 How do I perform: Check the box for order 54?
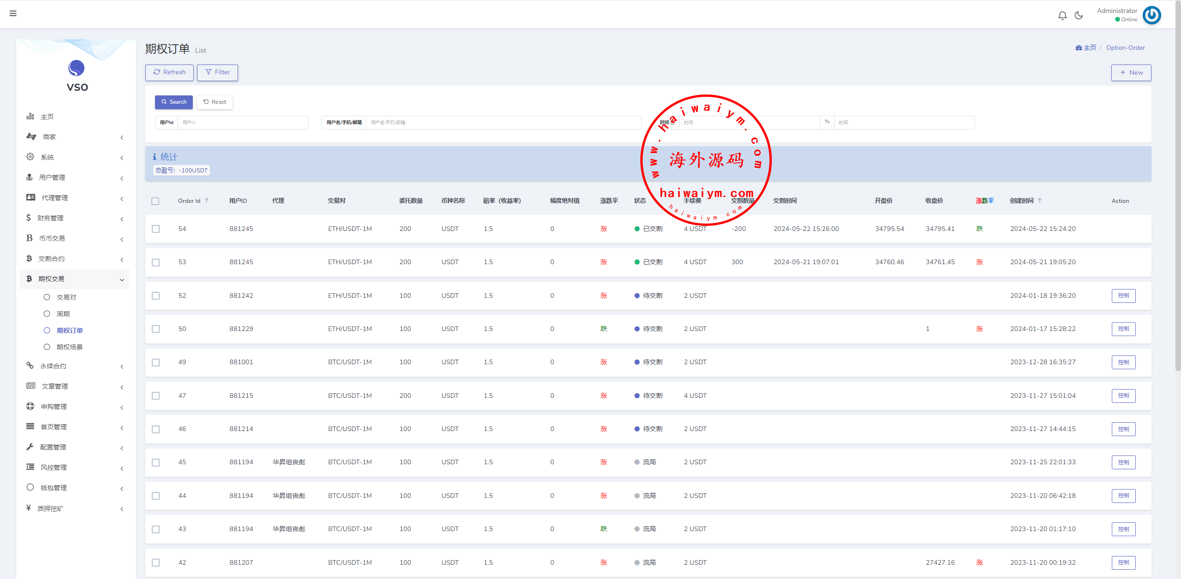(156, 229)
